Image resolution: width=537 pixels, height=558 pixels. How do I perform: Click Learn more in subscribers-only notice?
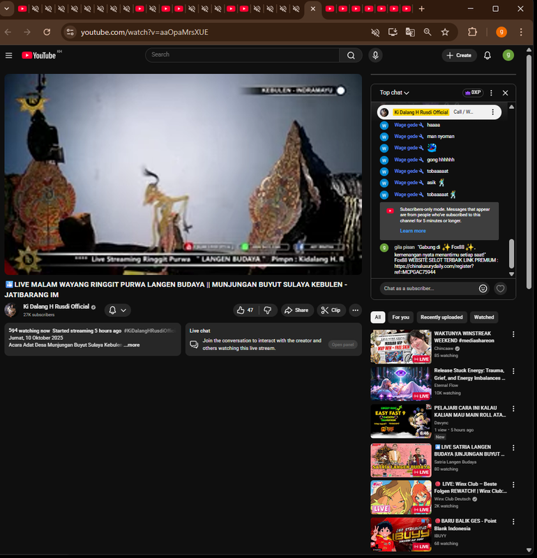click(413, 231)
